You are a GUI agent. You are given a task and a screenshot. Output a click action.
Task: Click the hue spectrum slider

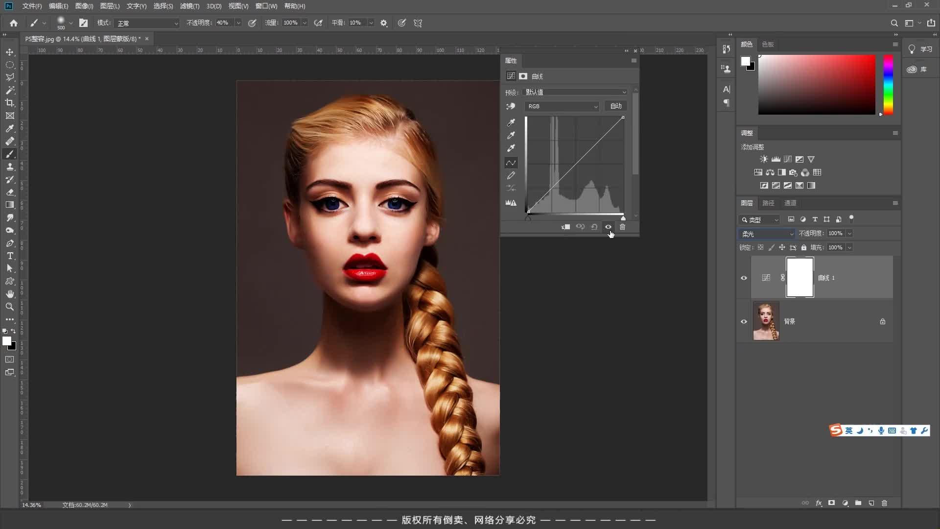888,85
